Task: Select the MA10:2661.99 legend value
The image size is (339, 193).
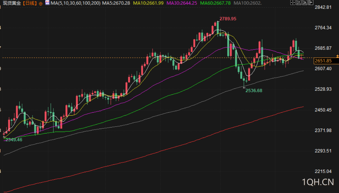Action: tap(148, 3)
